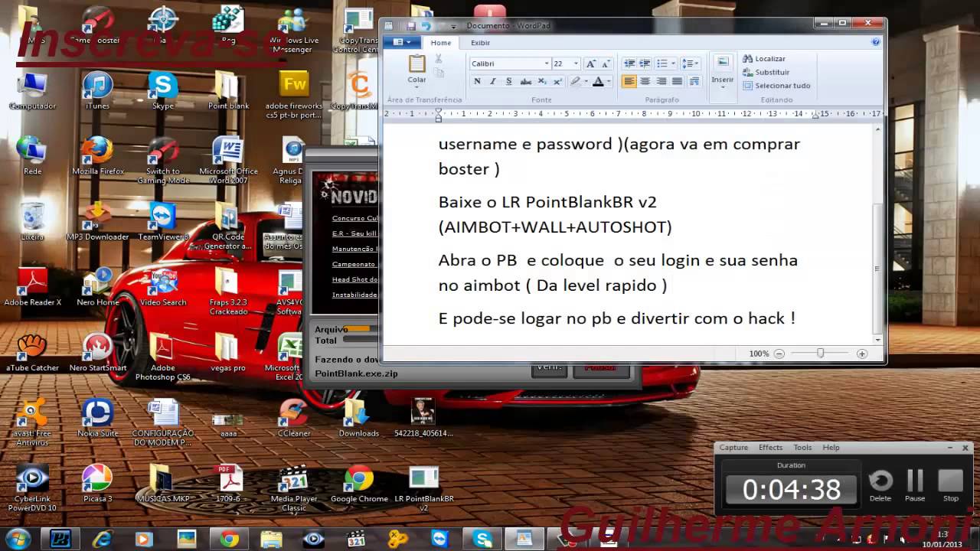Open Capture menu in recorder
This screenshot has height=551, width=980.
click(733, 448)
